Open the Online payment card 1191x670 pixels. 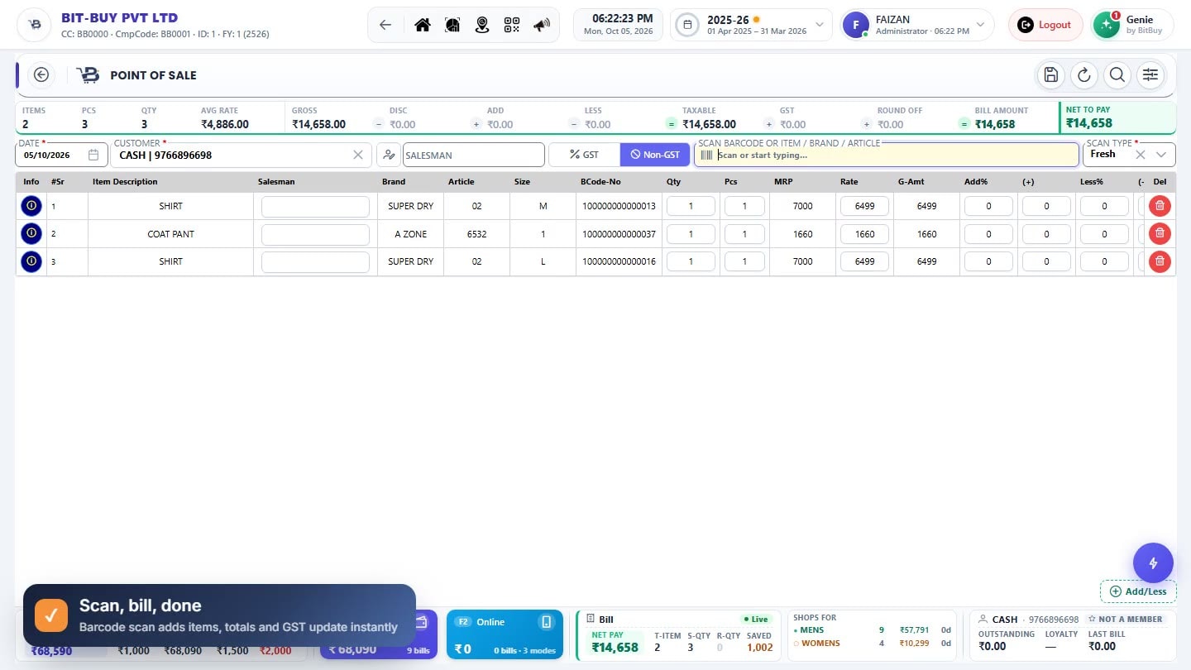point(505,635)
